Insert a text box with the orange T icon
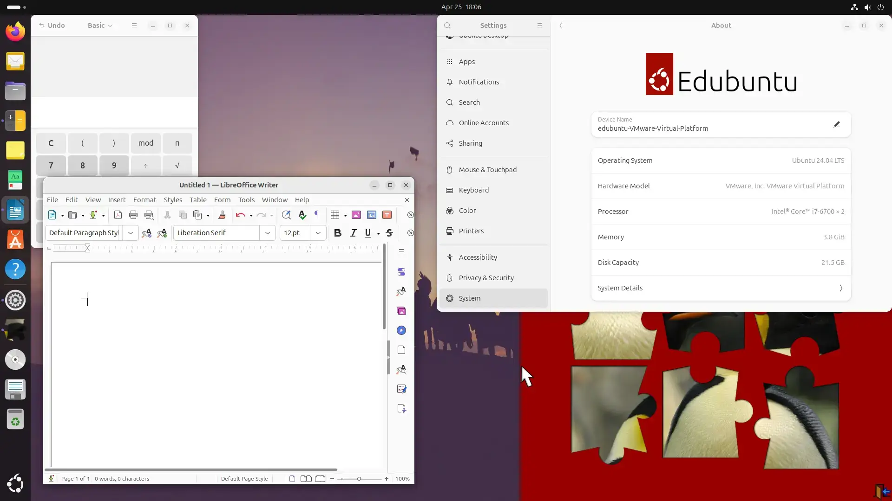 (387, 215)
